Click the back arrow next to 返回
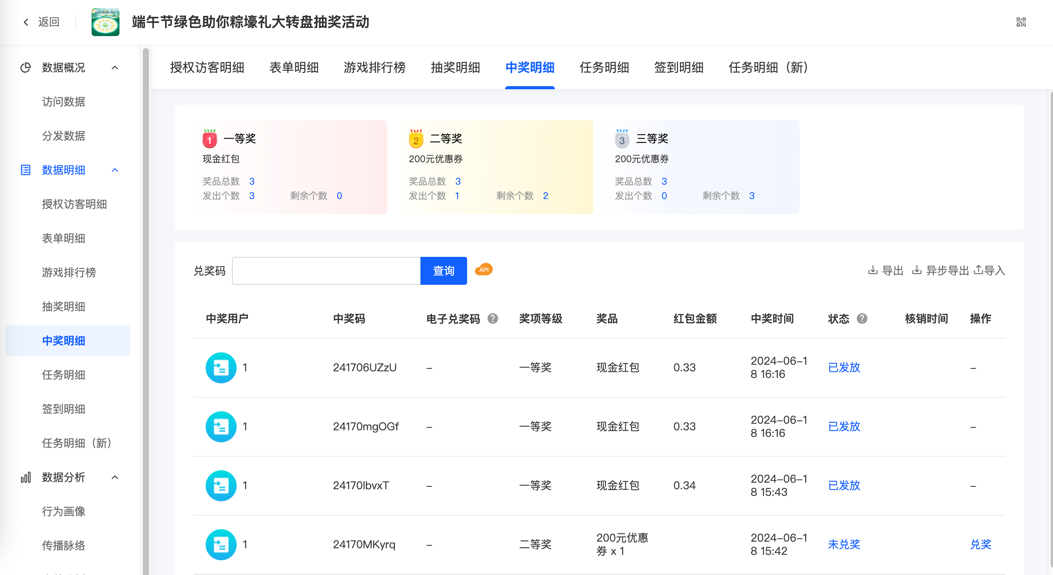1053x575 pixels. point(26,22)
